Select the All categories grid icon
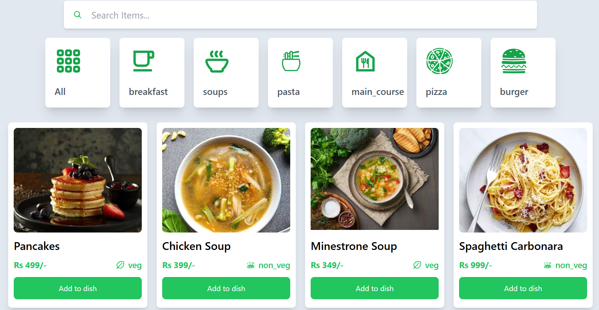This screenshot has height=310, width=599. click(68, 61)
